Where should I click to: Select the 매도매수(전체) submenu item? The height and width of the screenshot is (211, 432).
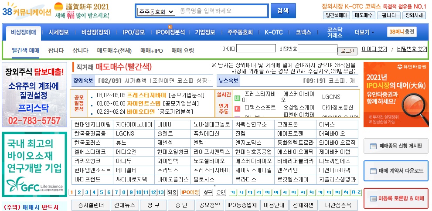coord(114,51)
